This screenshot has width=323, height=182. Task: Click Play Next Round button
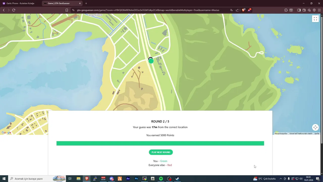point(161,152)
